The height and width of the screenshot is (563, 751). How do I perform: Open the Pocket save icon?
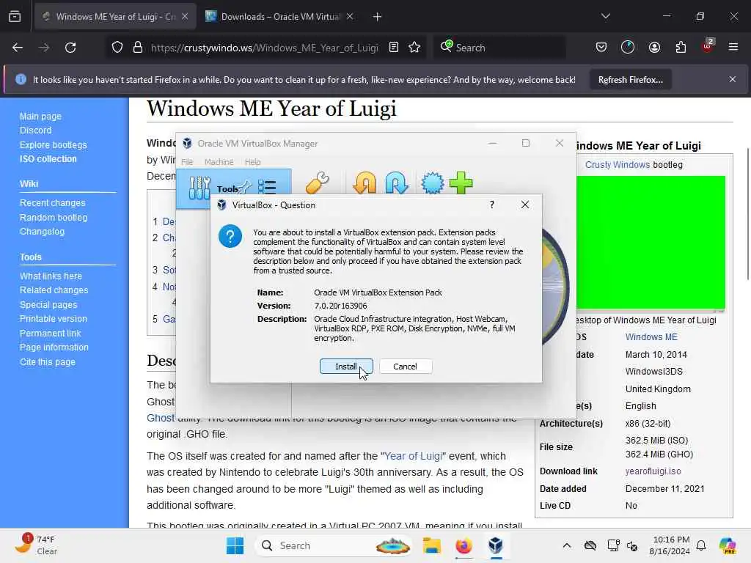coord(601,48)
